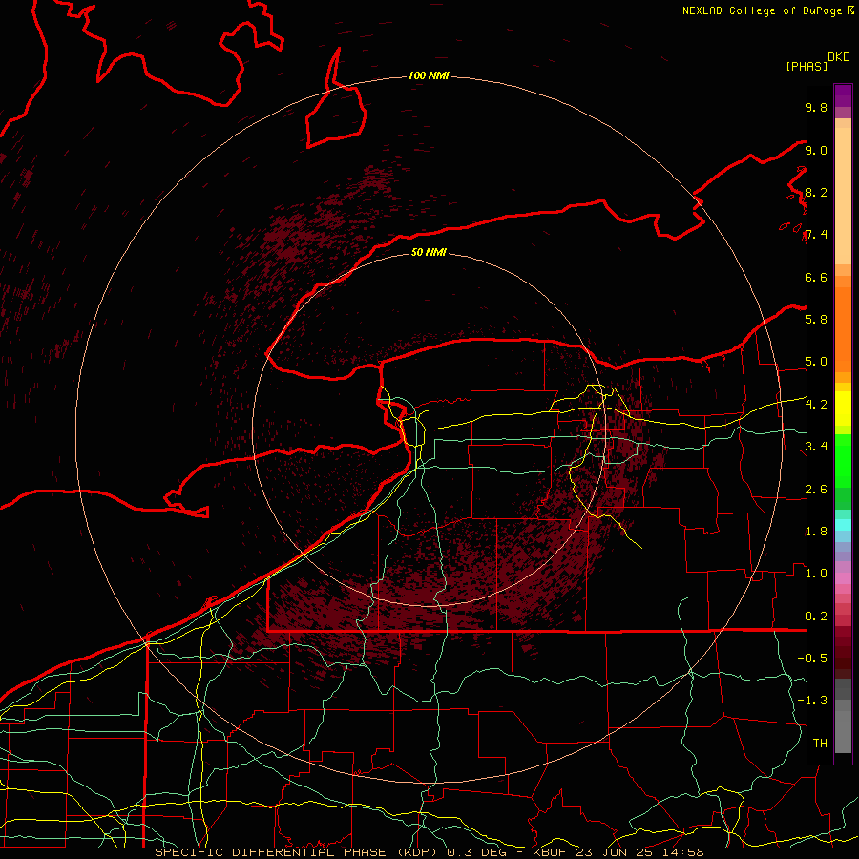Click the [PHAS] scale header
The image size is (859, 859).
[807, 67]
